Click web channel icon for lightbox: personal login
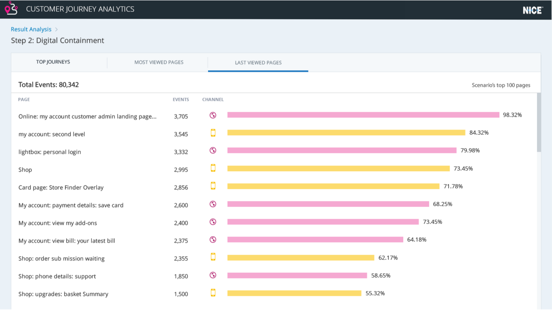The width and height of the screenshot is (552, 310). pyautogui.click(x=213, y=151)
